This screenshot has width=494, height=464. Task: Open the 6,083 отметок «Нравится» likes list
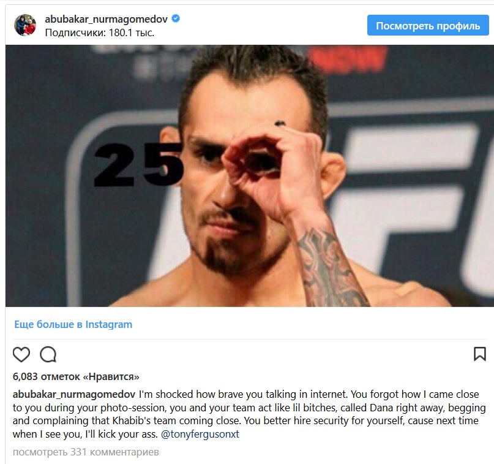[x=76, y=376]
